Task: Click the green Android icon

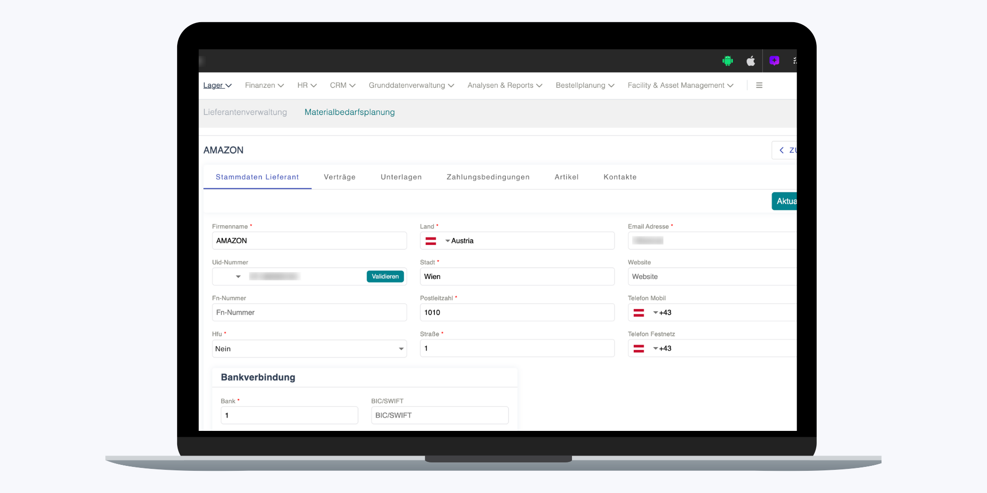Action: [727, 61]
